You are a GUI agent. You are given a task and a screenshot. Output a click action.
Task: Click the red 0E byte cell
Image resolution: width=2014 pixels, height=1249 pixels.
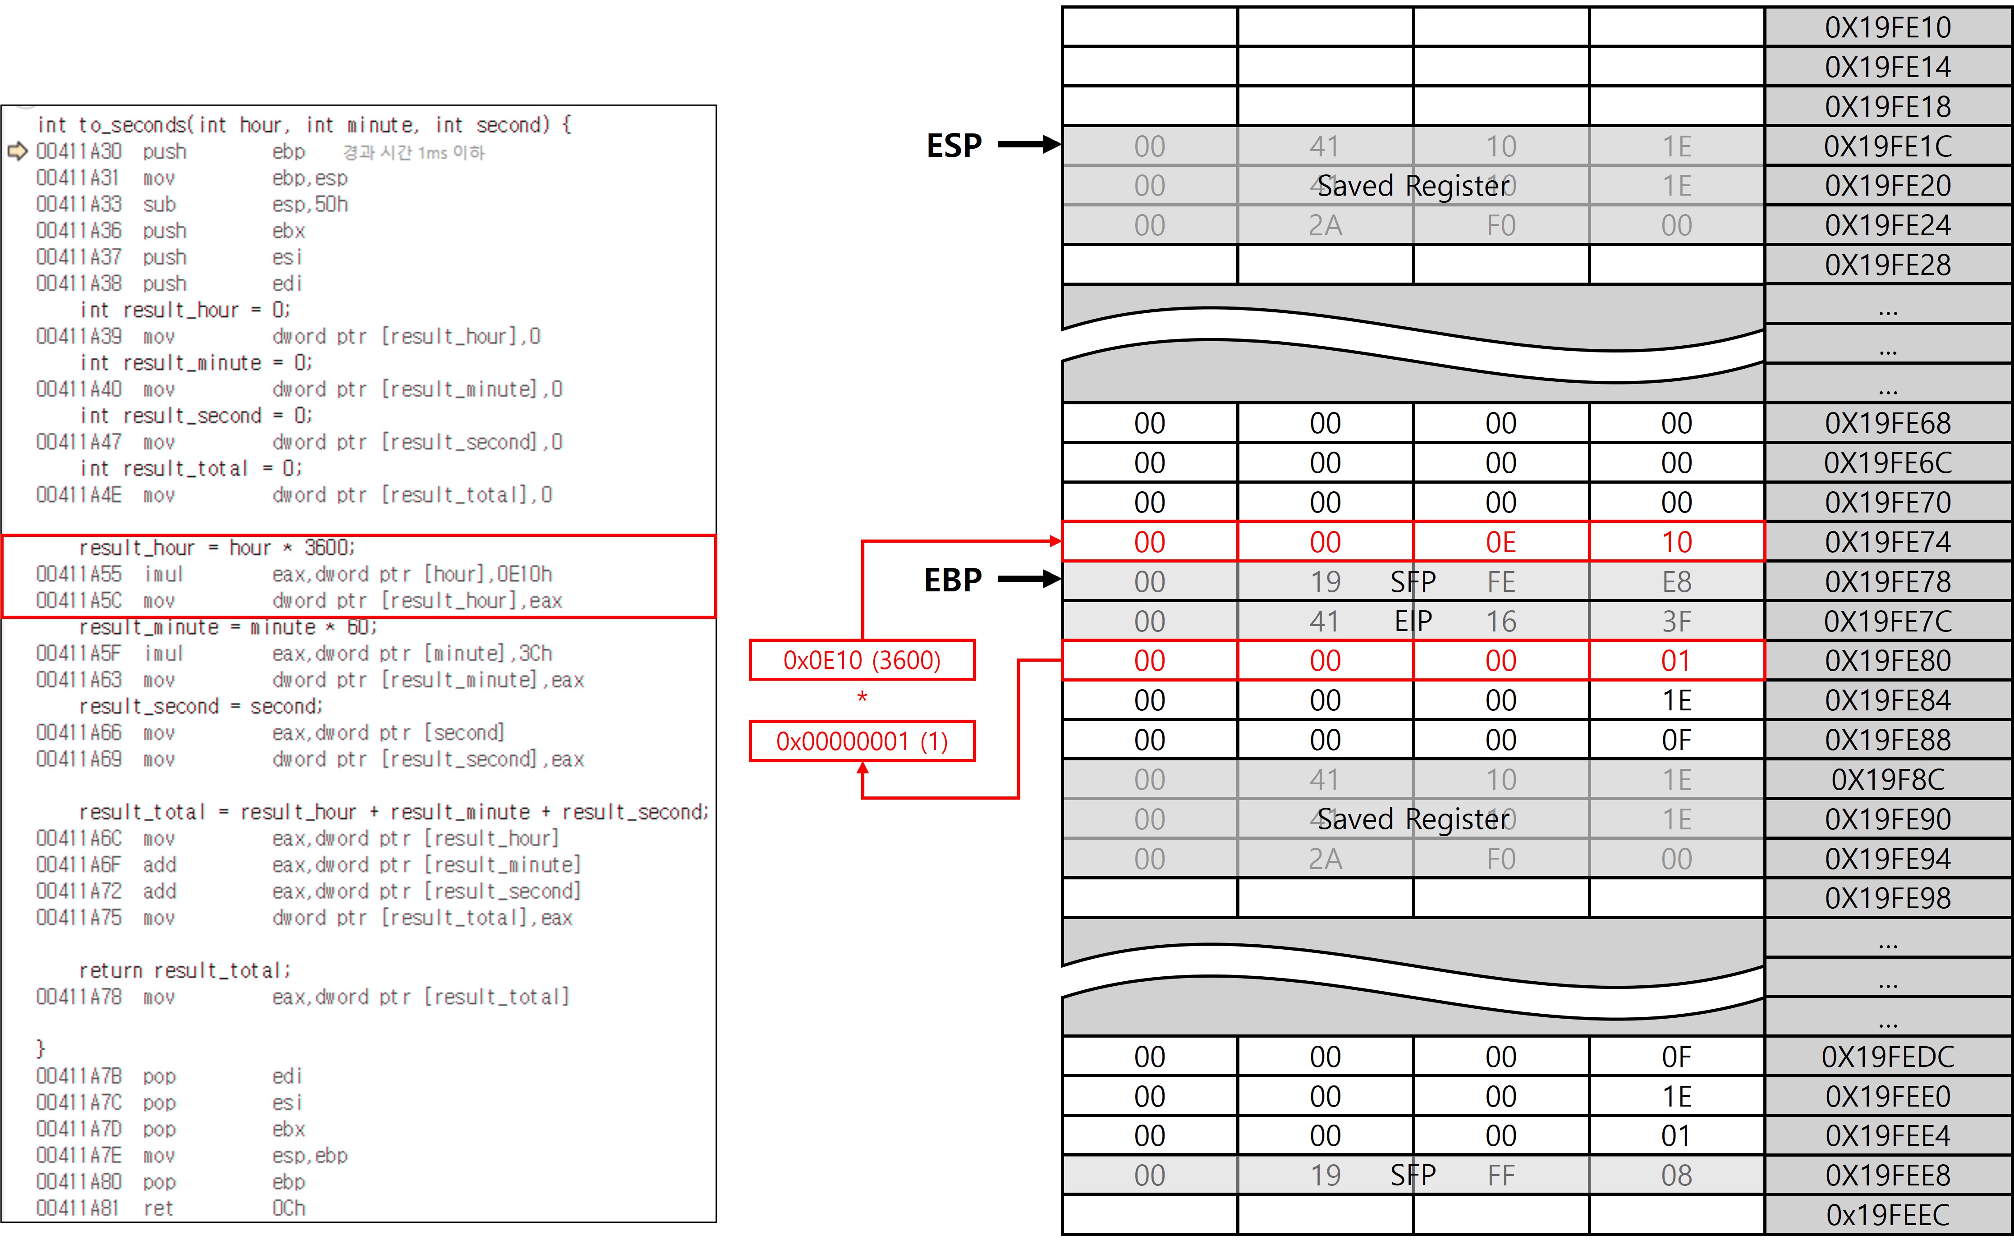(x=1500, y=542)
